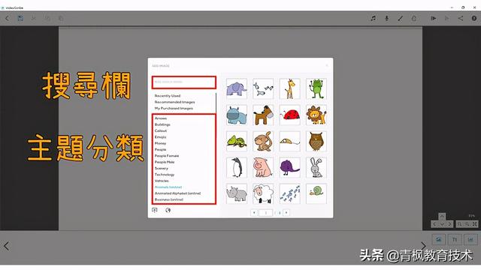Click the timeline scroll-left arrow
The height and width of the screenshot is (270, 481).
click(7, 246)
